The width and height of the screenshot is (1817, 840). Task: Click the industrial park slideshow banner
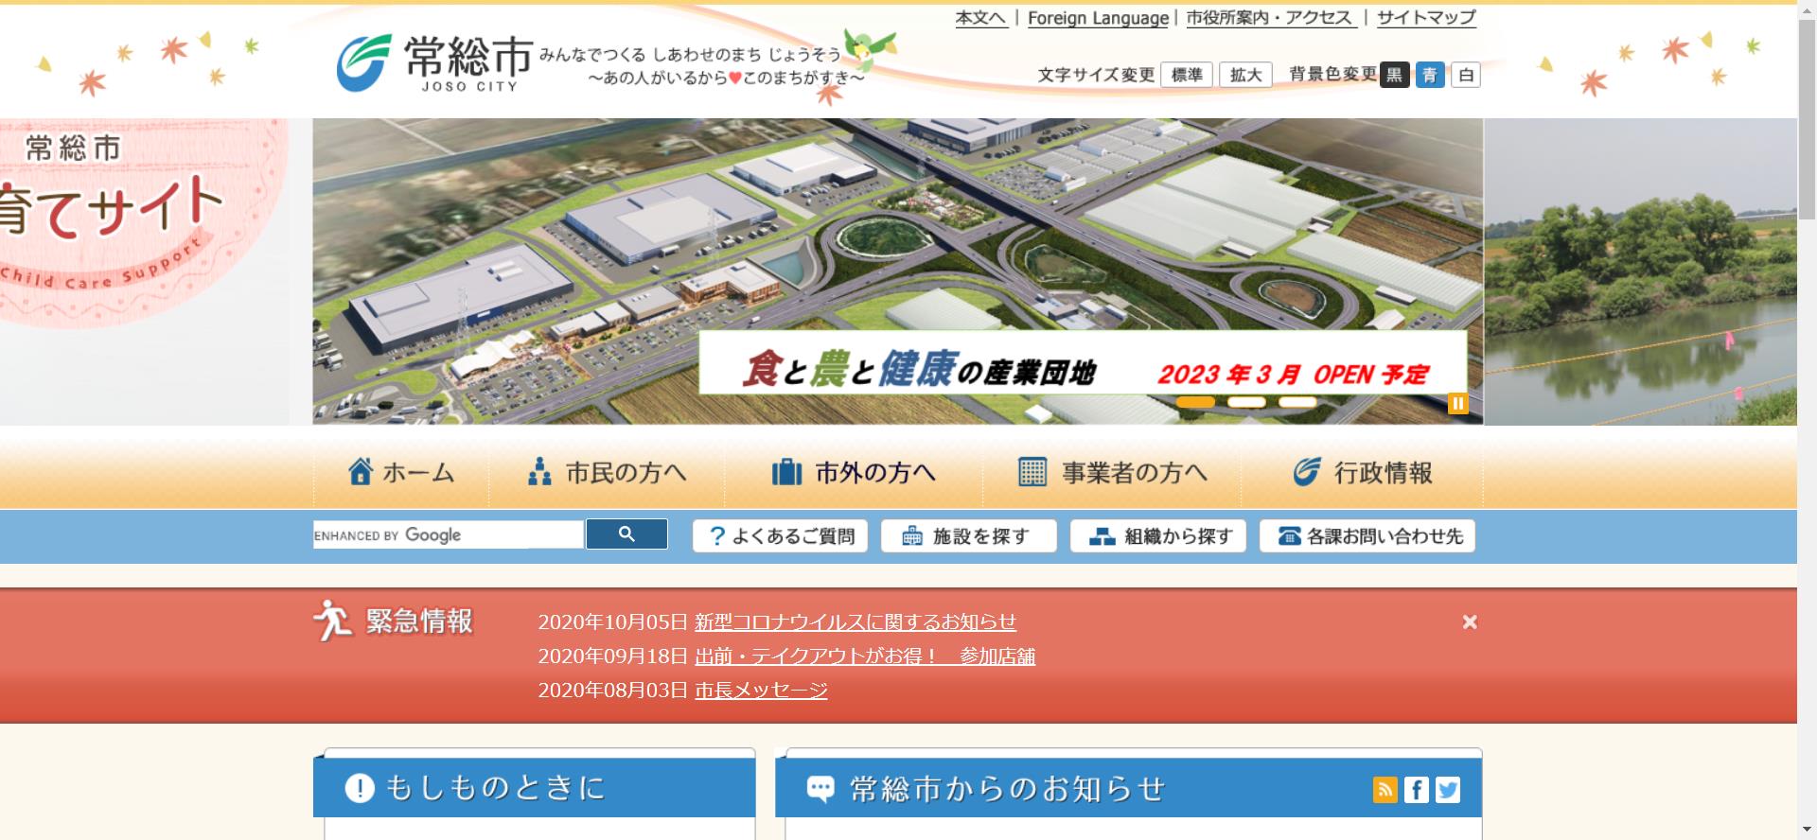898,271
